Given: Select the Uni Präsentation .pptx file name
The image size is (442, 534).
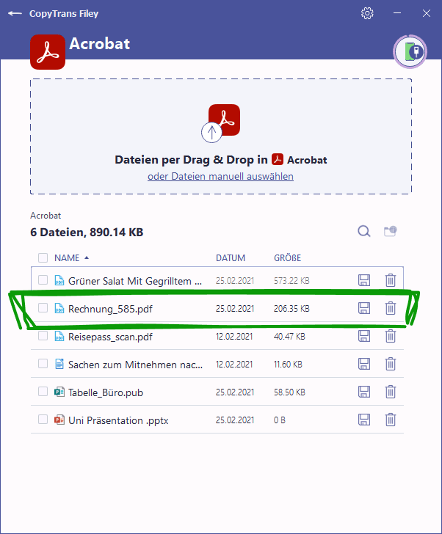Looking at the screenshot, I should (x=118, y=420).
